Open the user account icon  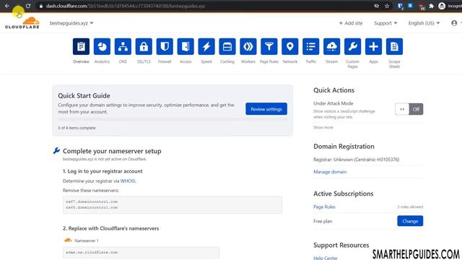(454, 23)
